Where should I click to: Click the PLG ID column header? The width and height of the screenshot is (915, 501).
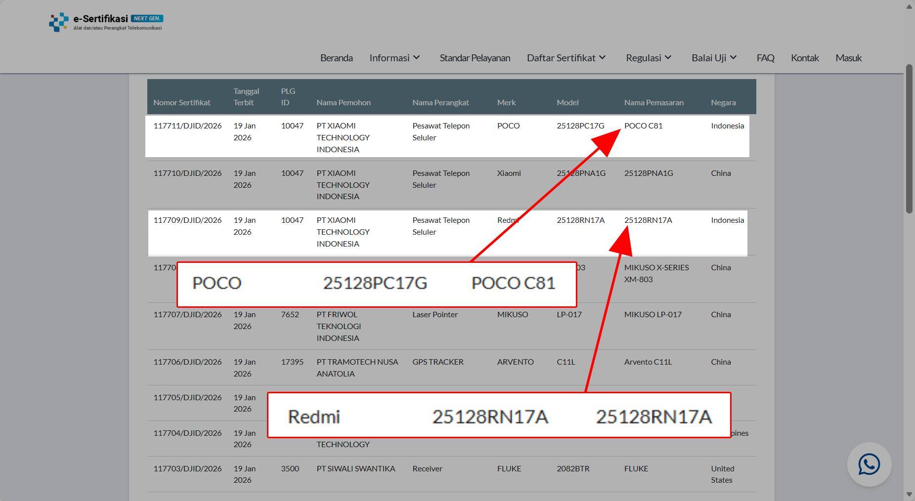288,97
